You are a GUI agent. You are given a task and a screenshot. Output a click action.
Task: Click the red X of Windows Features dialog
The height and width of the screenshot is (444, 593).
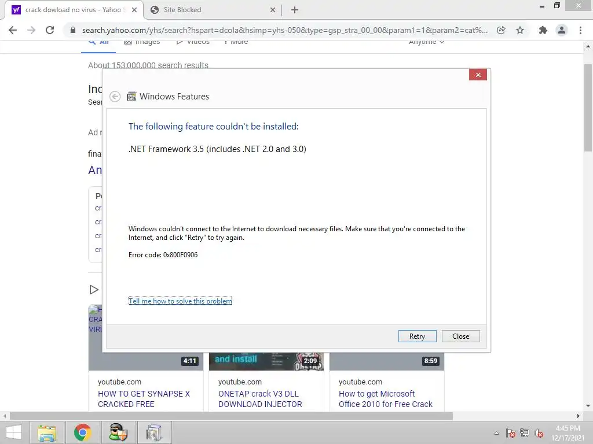click(x=478, y=75)
